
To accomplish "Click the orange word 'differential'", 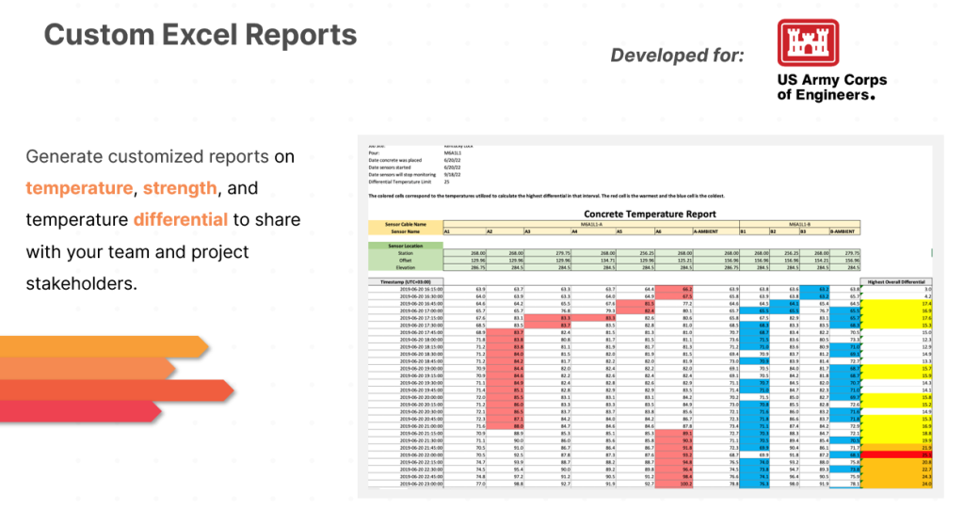I will (180, 220).
